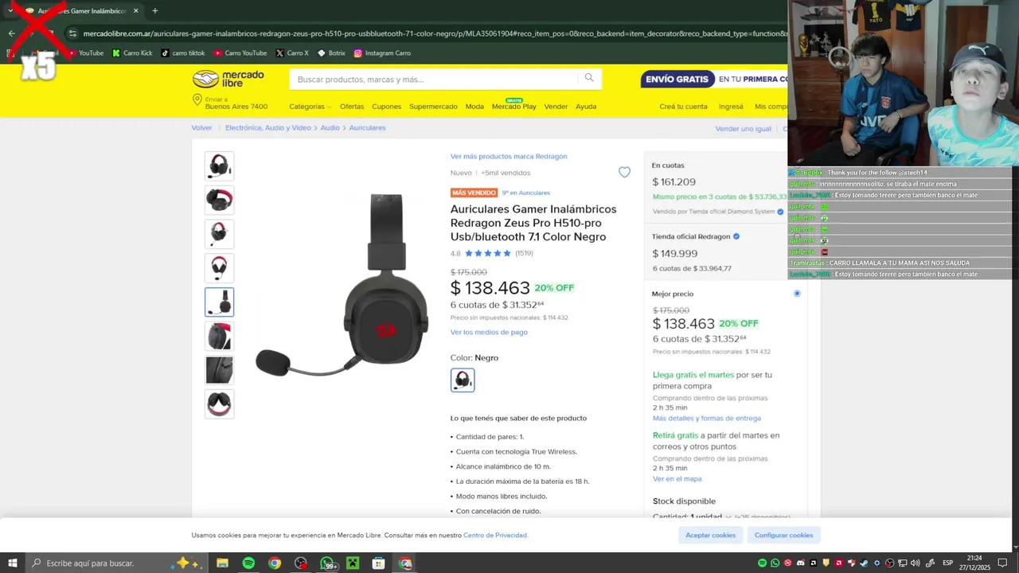
Task: Select the second product thumbnail with red headband
Action: [x=219, y=201]
